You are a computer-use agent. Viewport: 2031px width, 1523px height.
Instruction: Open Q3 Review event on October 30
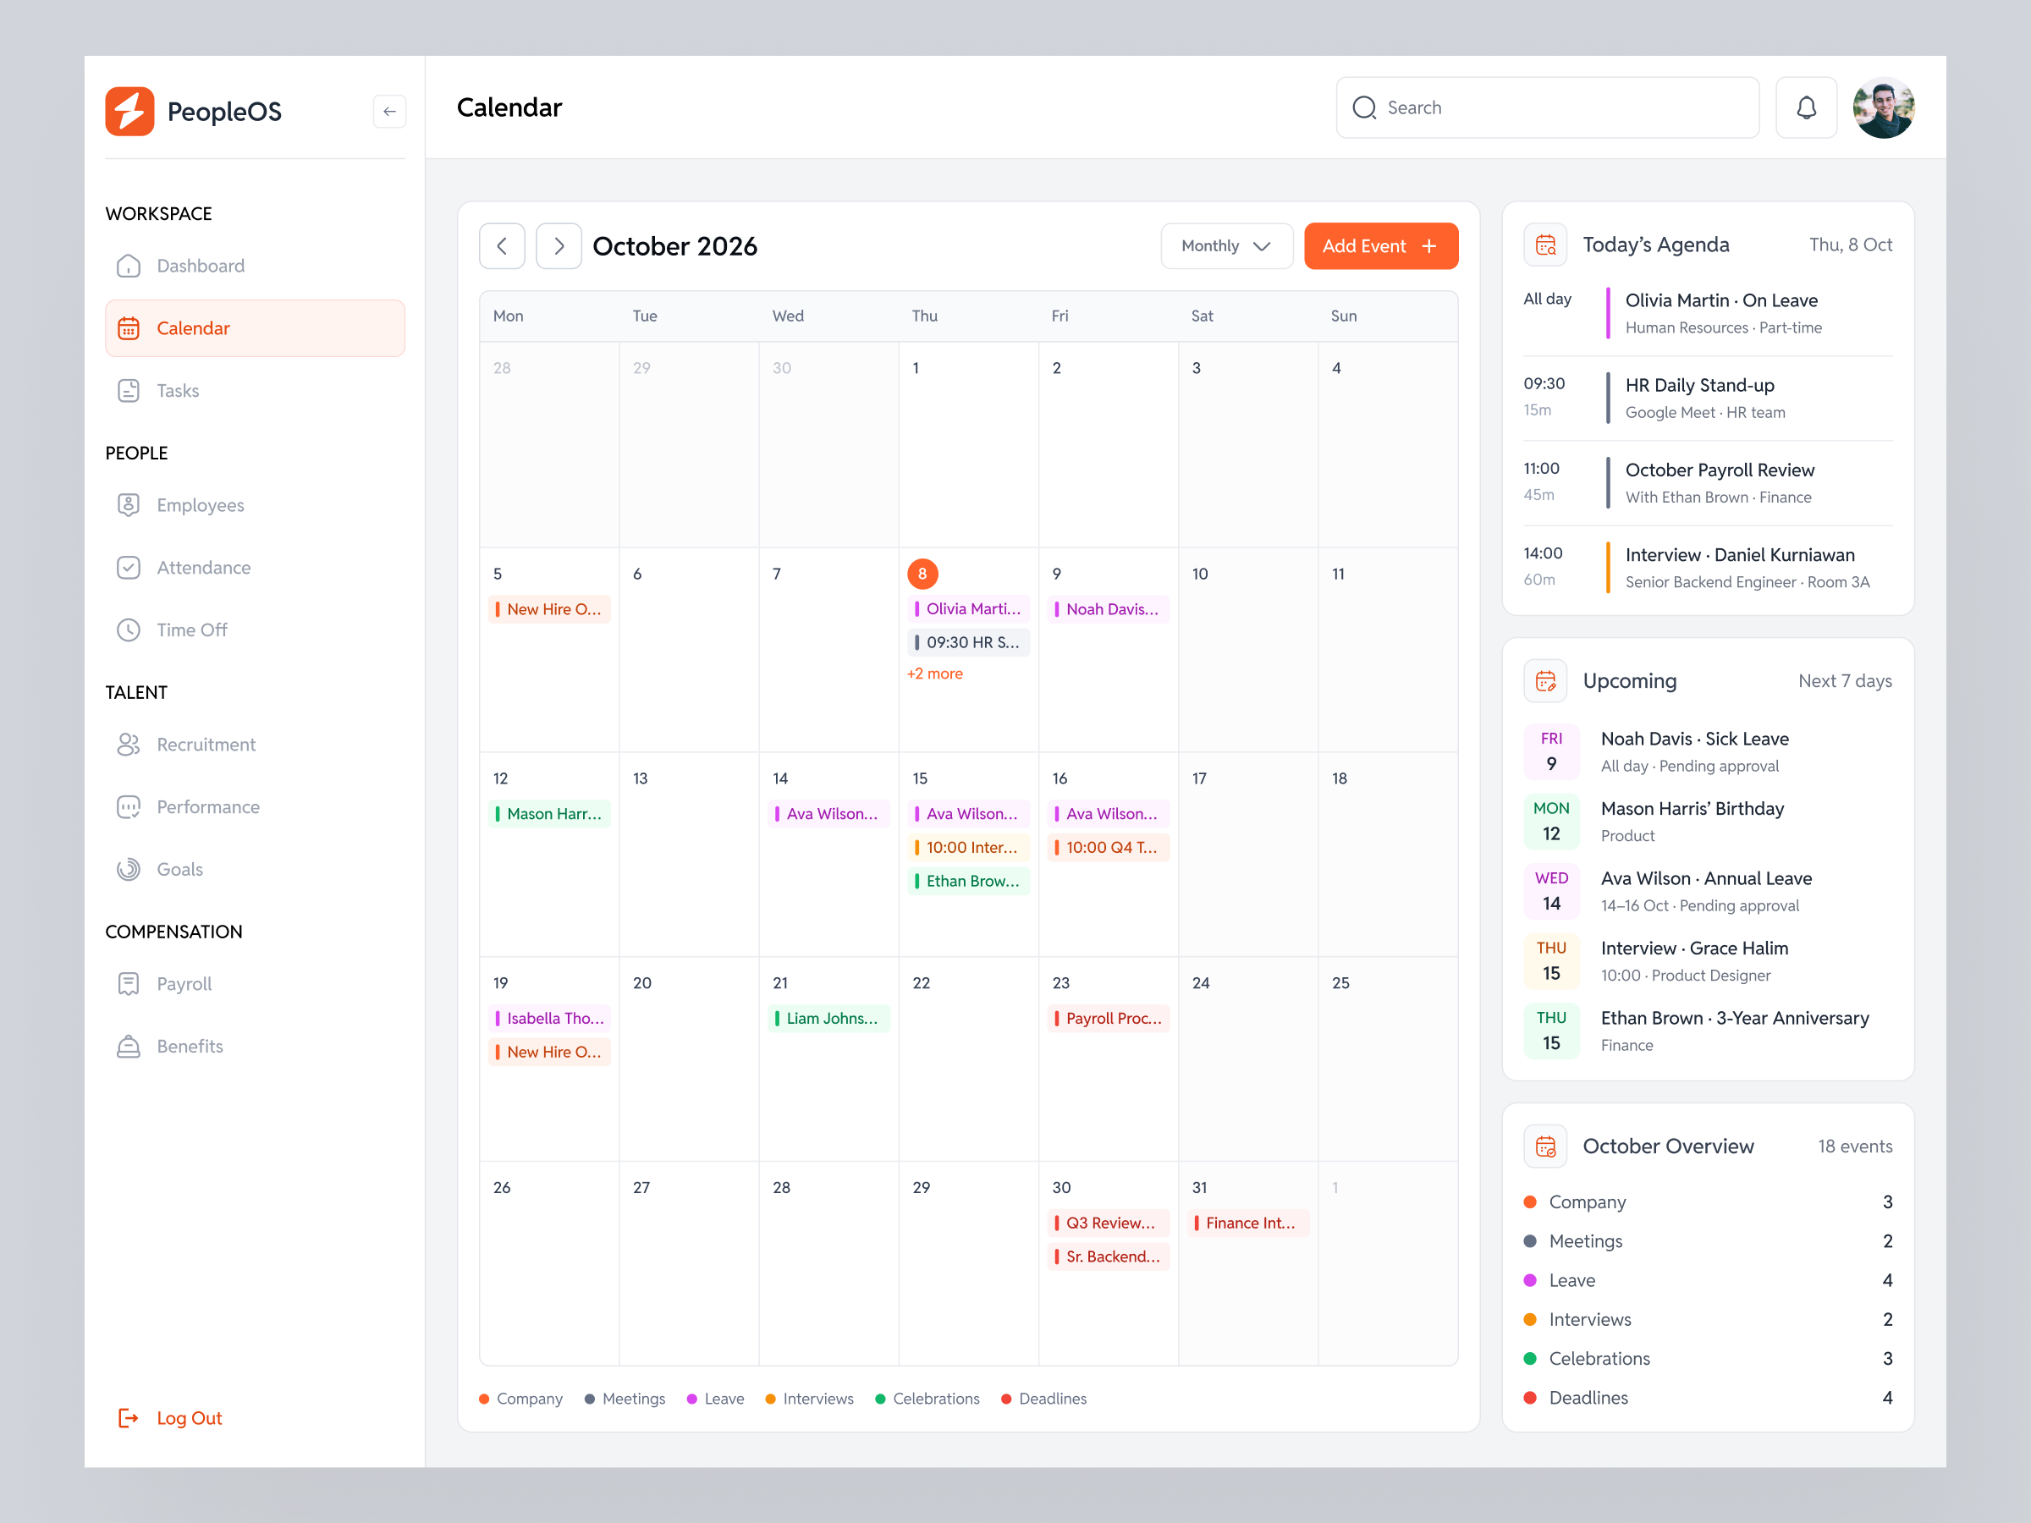[1109, 1223]
